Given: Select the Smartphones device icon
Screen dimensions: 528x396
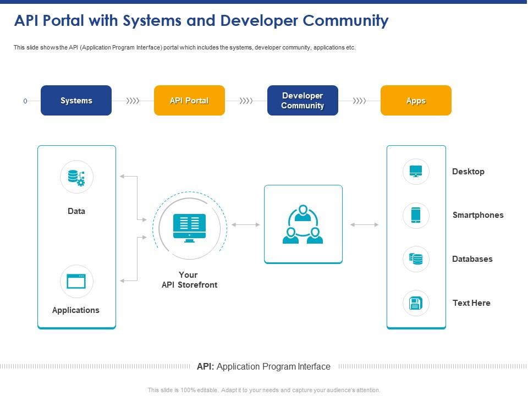Looking at the screenshot, I should pos(416,215).
